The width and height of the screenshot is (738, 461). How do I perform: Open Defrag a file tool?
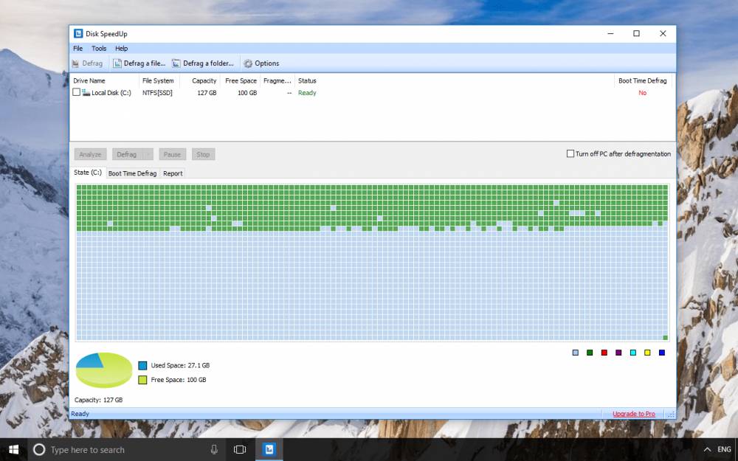tap(139, 63)
